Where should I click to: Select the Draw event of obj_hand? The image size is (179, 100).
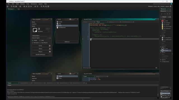click(x=67, y=78)
